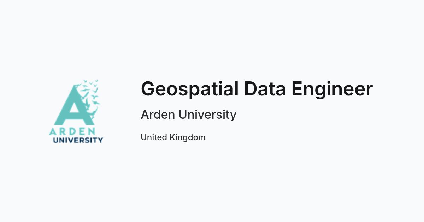Click the word Kingdom in the location line

click(188, 138)
